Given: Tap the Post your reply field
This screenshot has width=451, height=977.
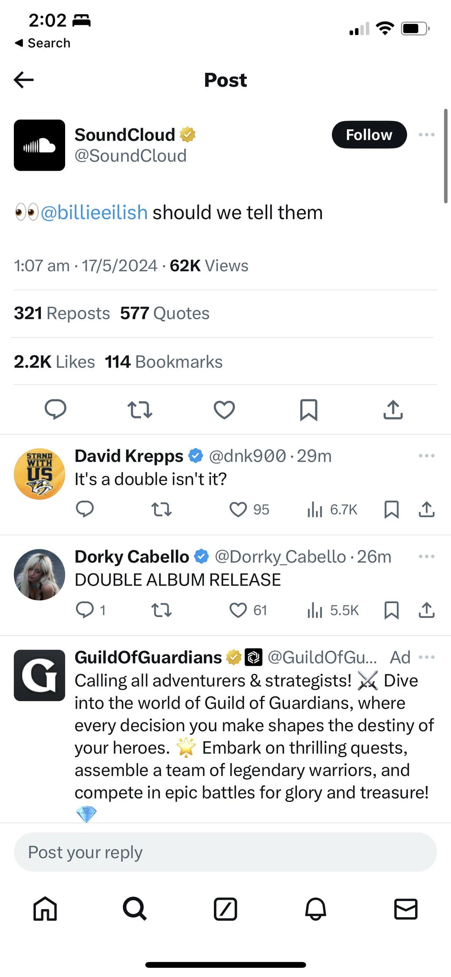Looking at the screenshot, I should coord(225,852).
